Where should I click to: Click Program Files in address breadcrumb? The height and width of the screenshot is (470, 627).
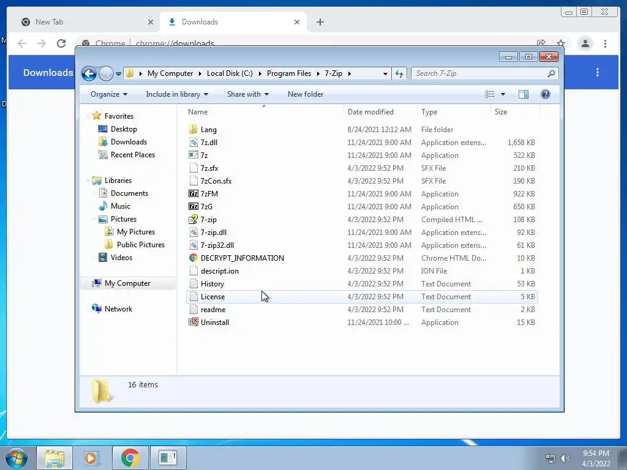(289, 73)
